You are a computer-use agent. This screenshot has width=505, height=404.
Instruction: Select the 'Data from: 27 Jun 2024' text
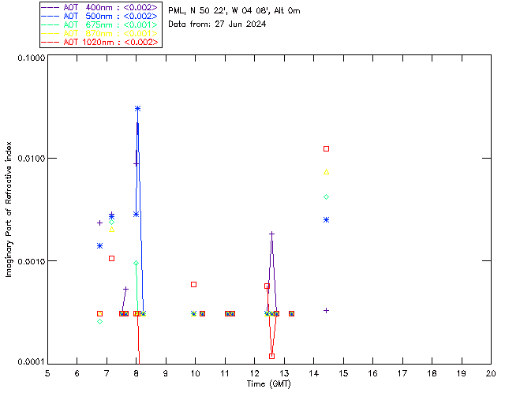pyautogui.click(x=217, y=24)
